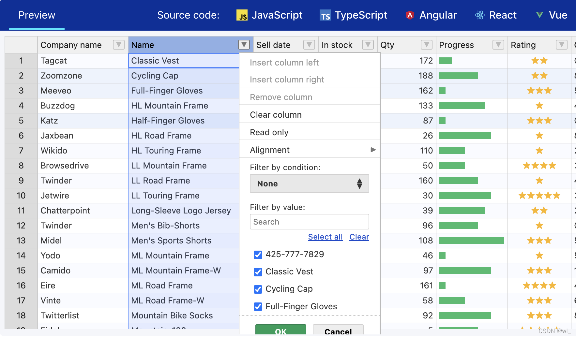Click the Vue logo icon

click(x=539, y=15)
